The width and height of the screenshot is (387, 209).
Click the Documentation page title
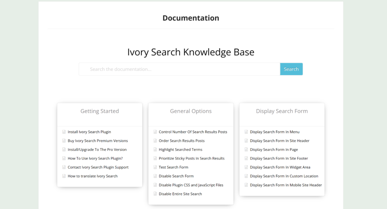click(x=191, y=18)
